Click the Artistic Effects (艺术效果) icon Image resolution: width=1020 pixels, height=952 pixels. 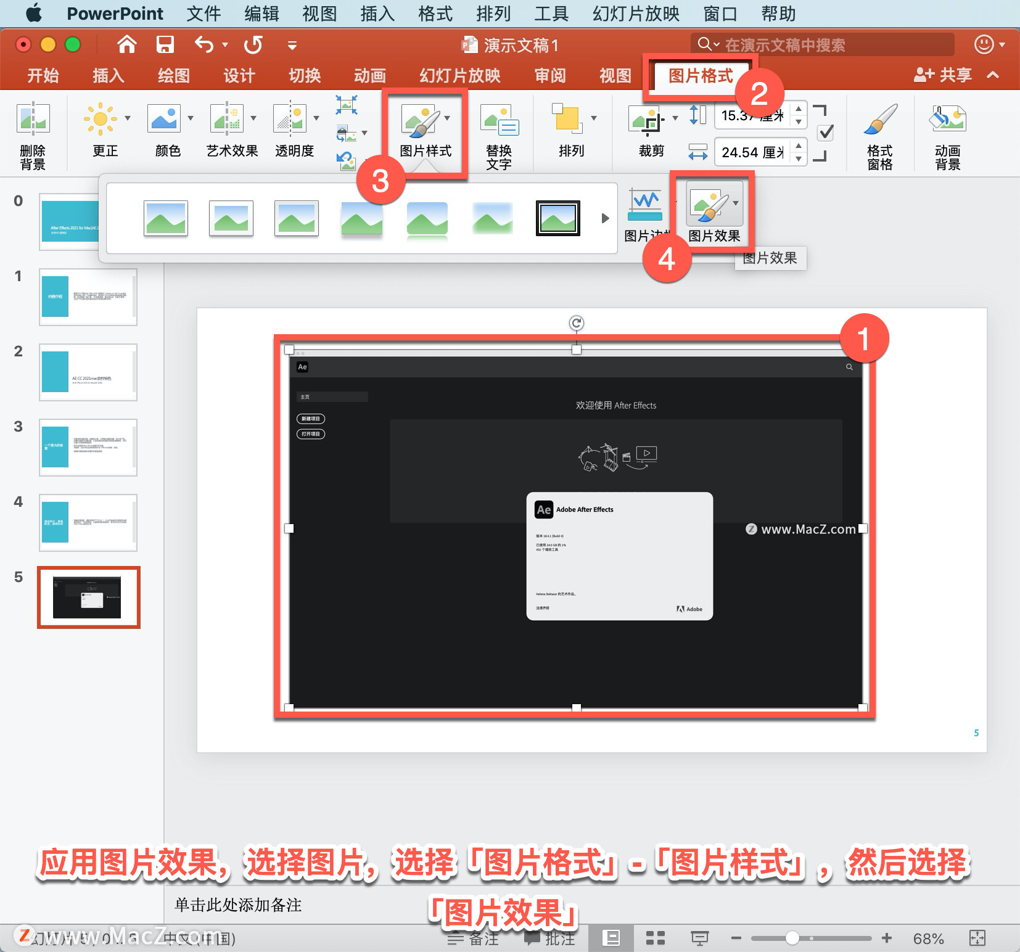pyautogui.click(x=227, y=118)
